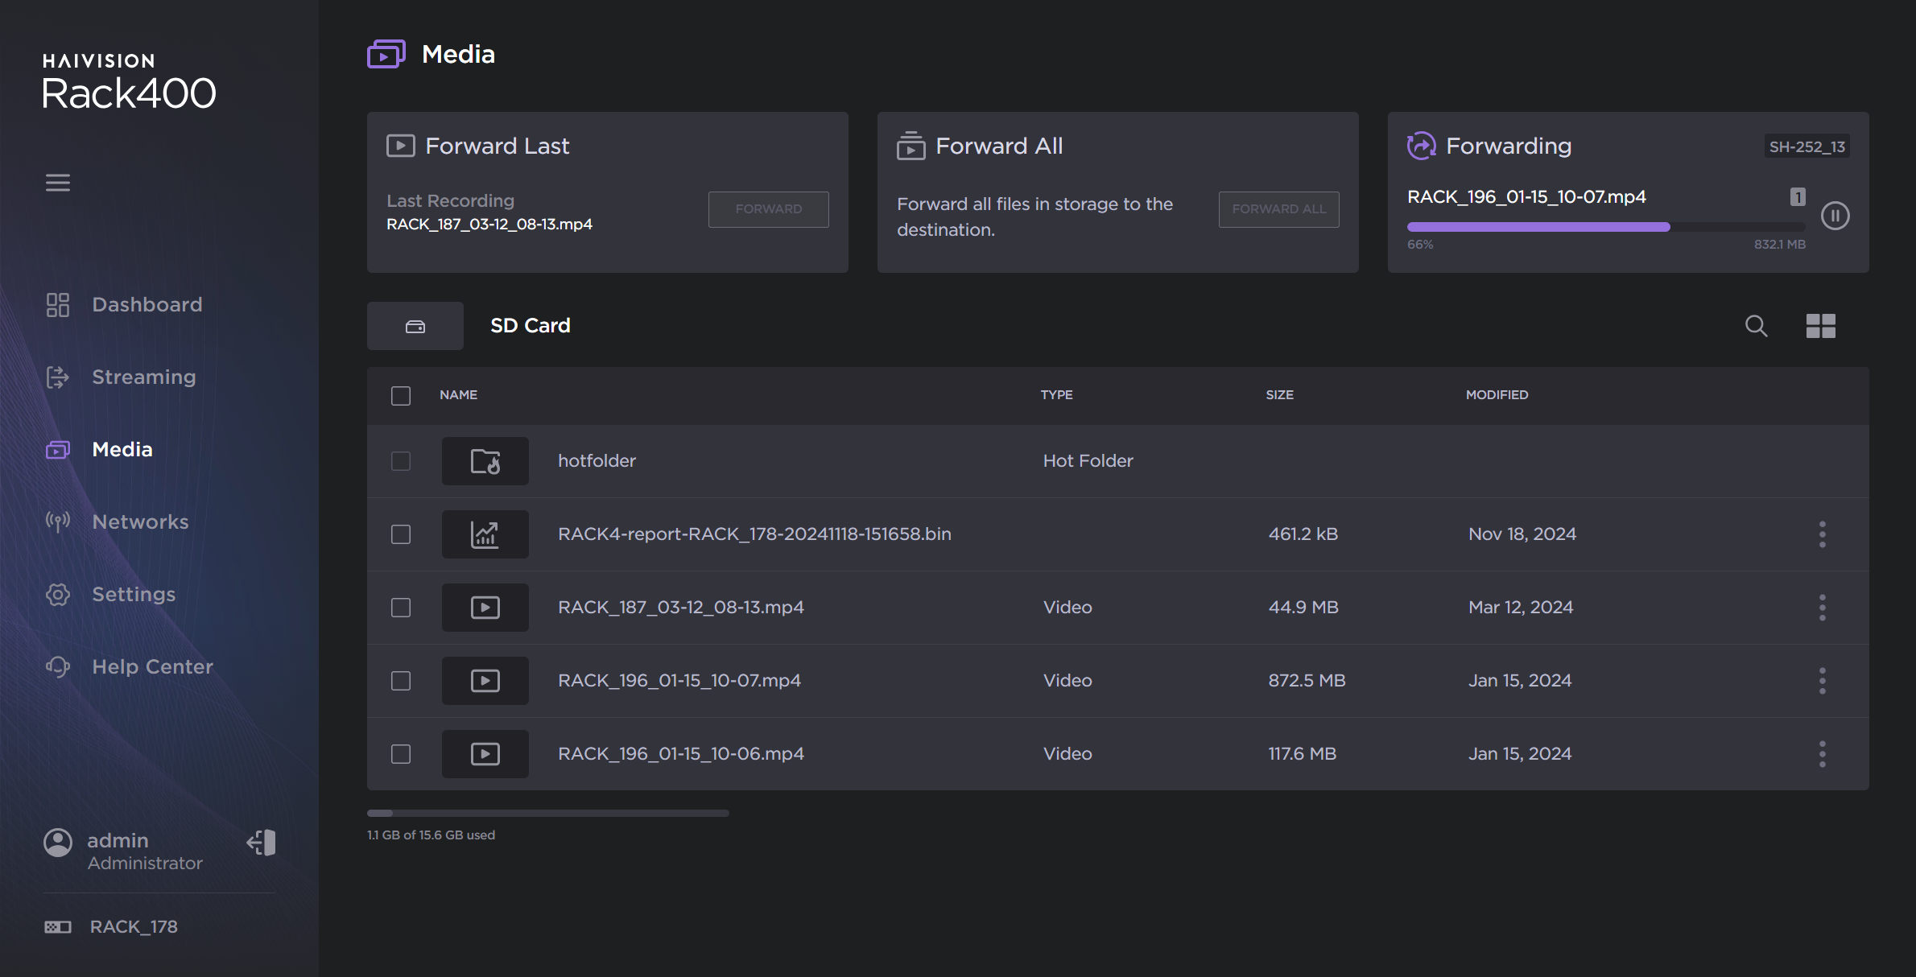Open the Networks section
The image size is (1916, 977).
(140, 522)
